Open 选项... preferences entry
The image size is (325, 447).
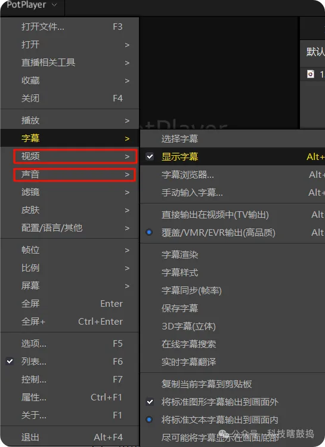(70, 344)
